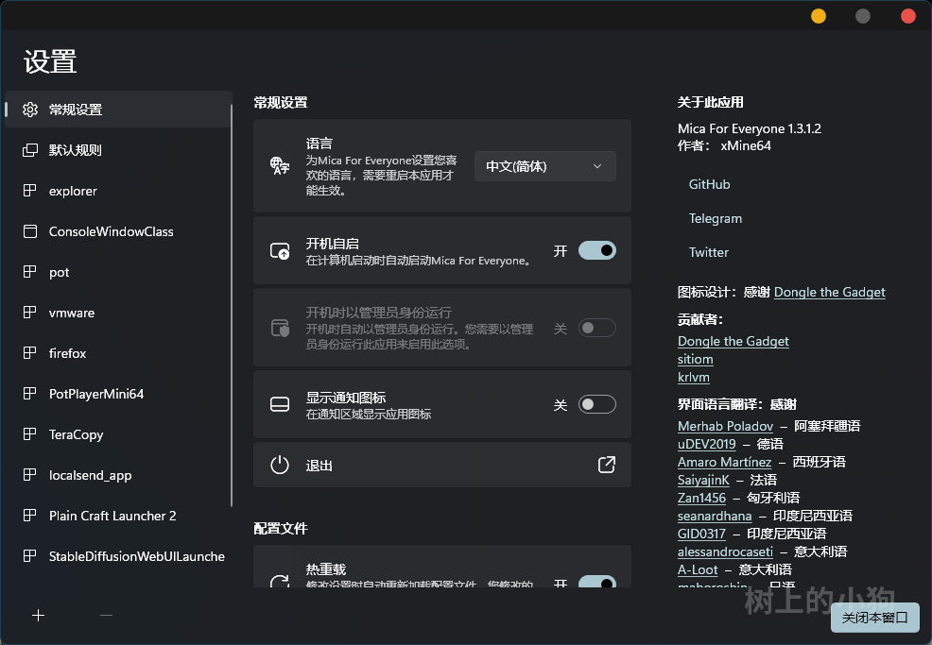Click the 关闭本窗口 button
The image size is (932, 645).
(x=874, y=618)
